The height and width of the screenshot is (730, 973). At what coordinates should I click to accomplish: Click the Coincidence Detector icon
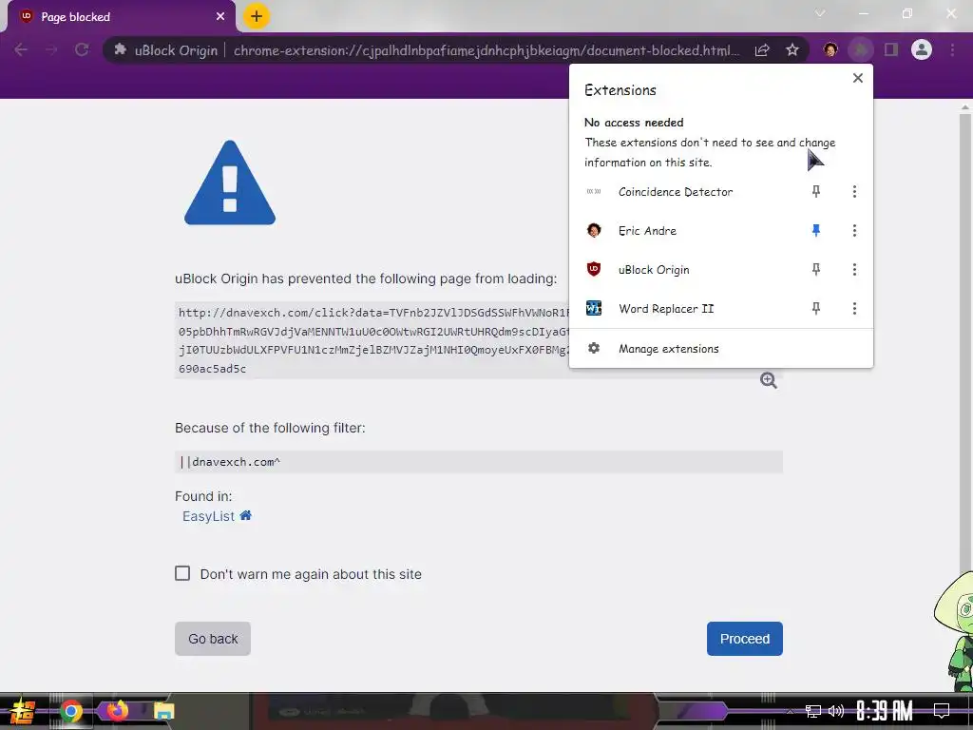(594, 192)
